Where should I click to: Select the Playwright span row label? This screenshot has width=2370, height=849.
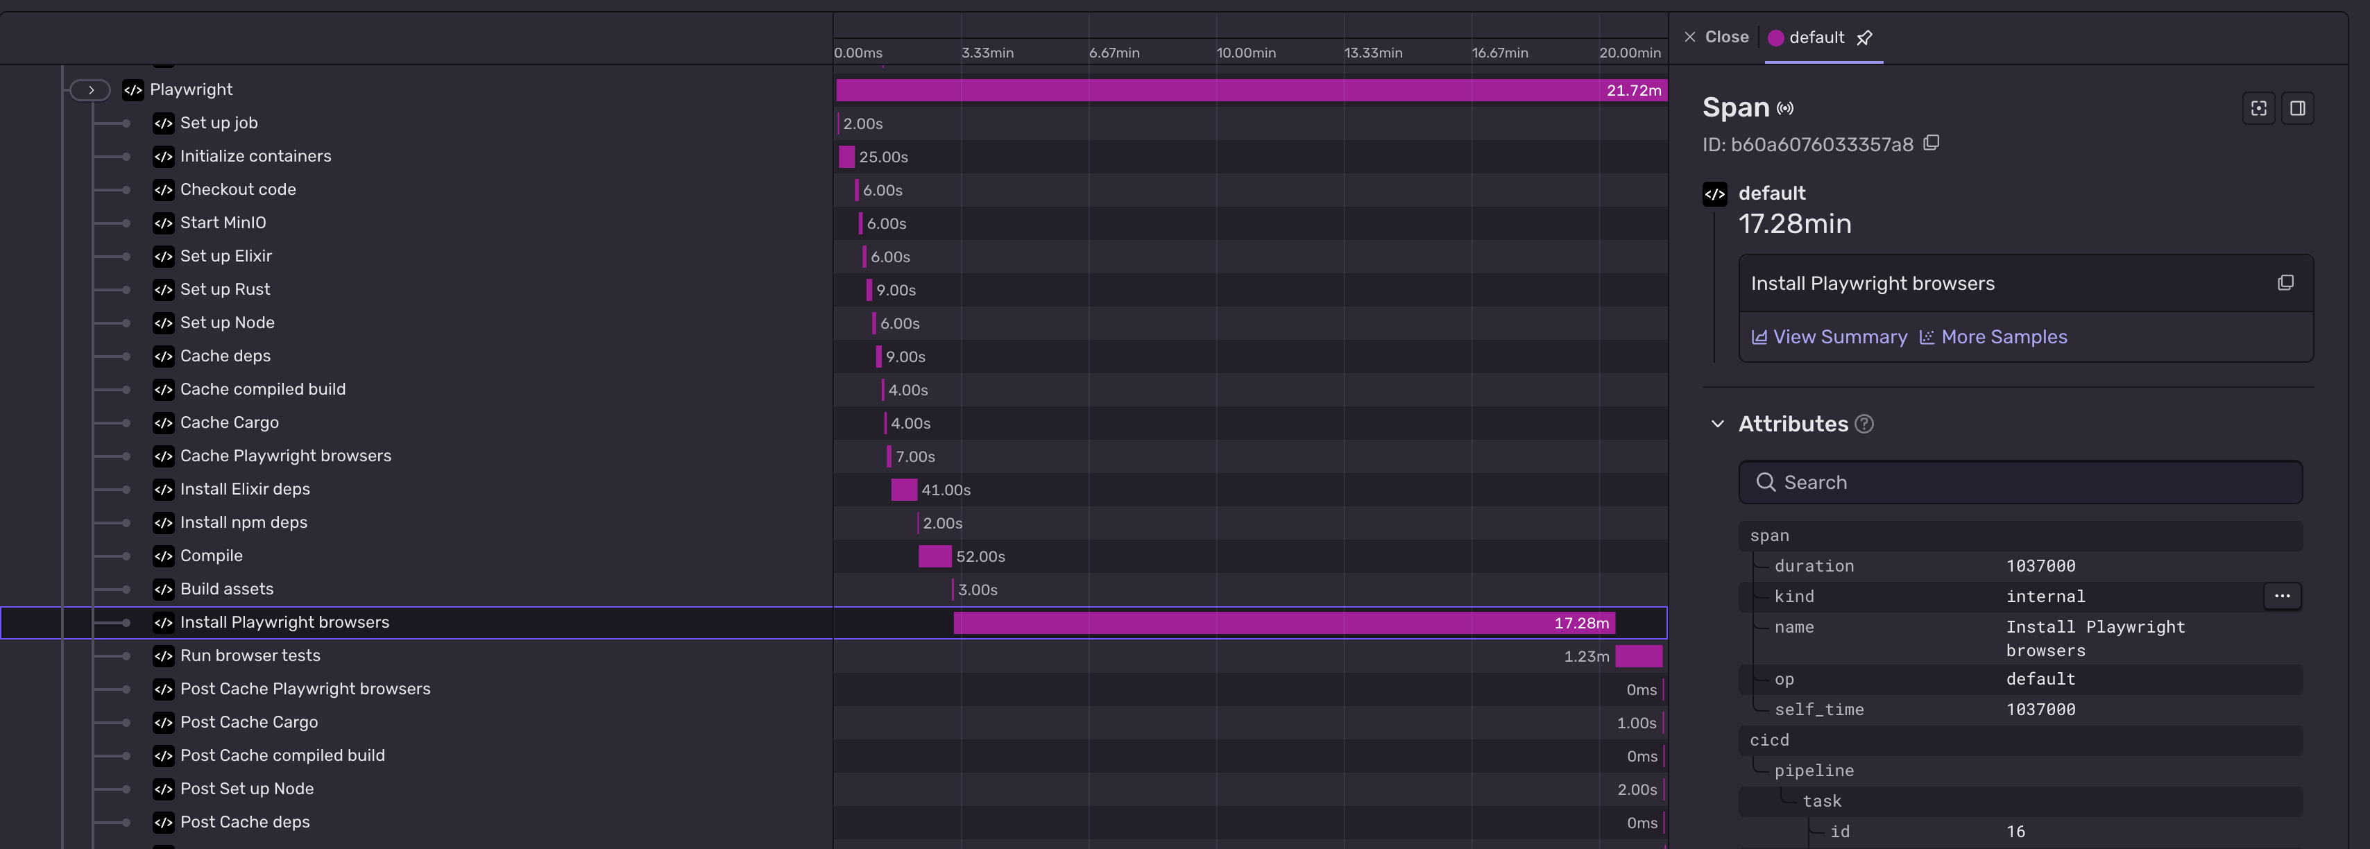pyautogui.click(x=190, y=90)
